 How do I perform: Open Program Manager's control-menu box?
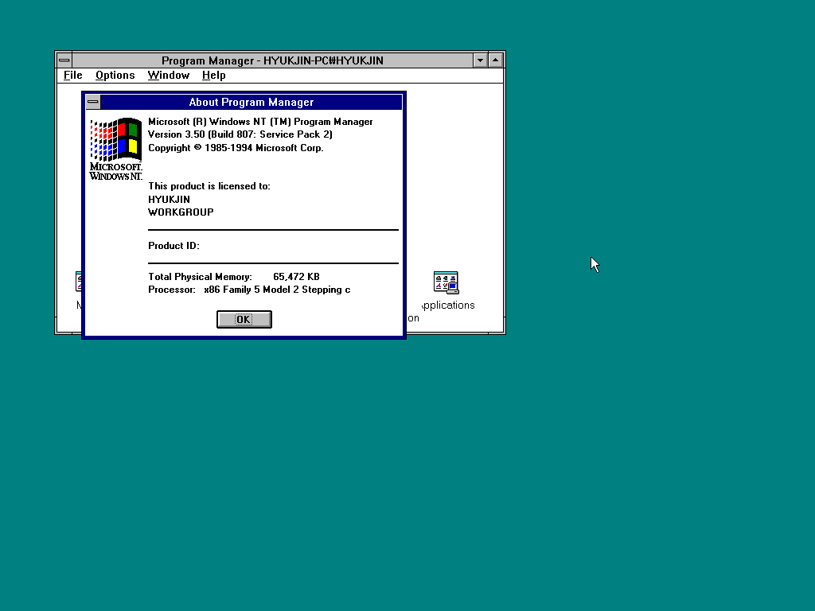click(x=64, y=60)
